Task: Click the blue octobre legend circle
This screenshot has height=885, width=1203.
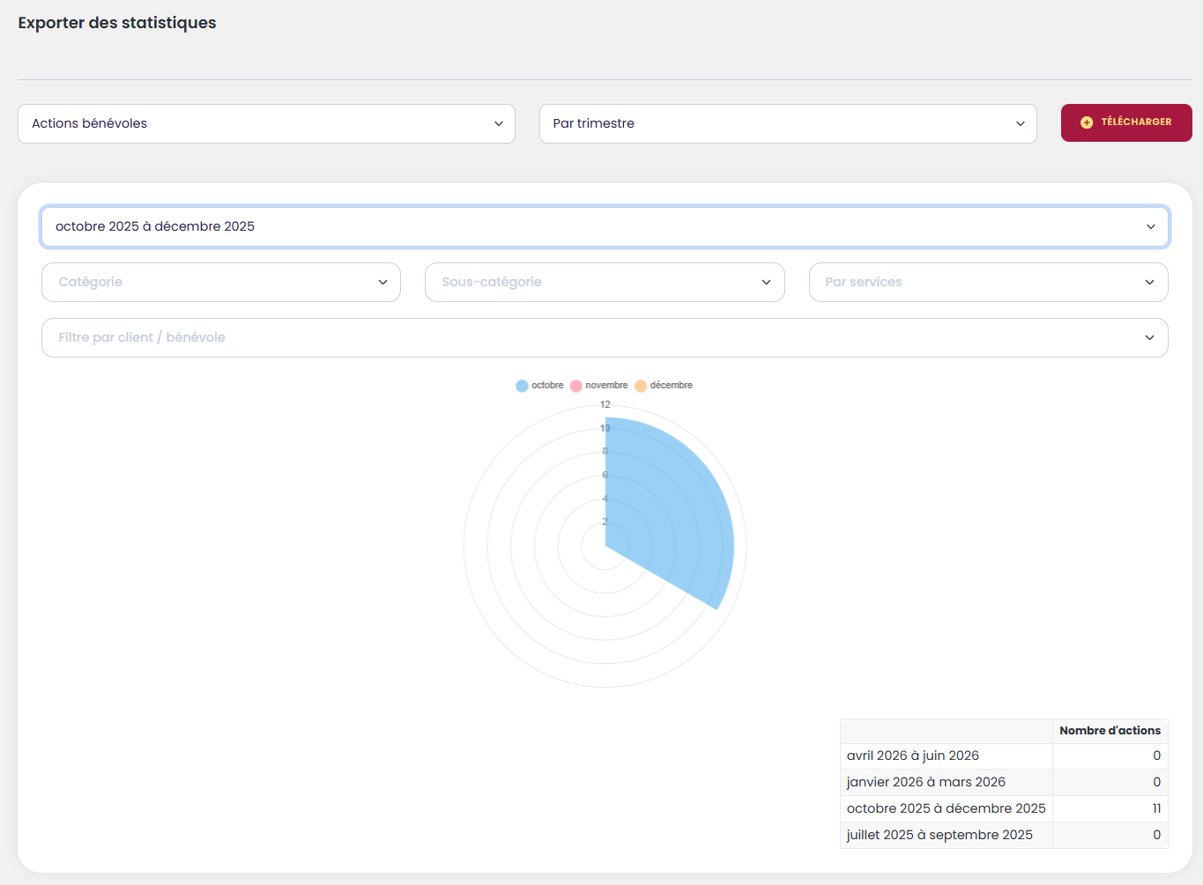Action: point(522,386)
